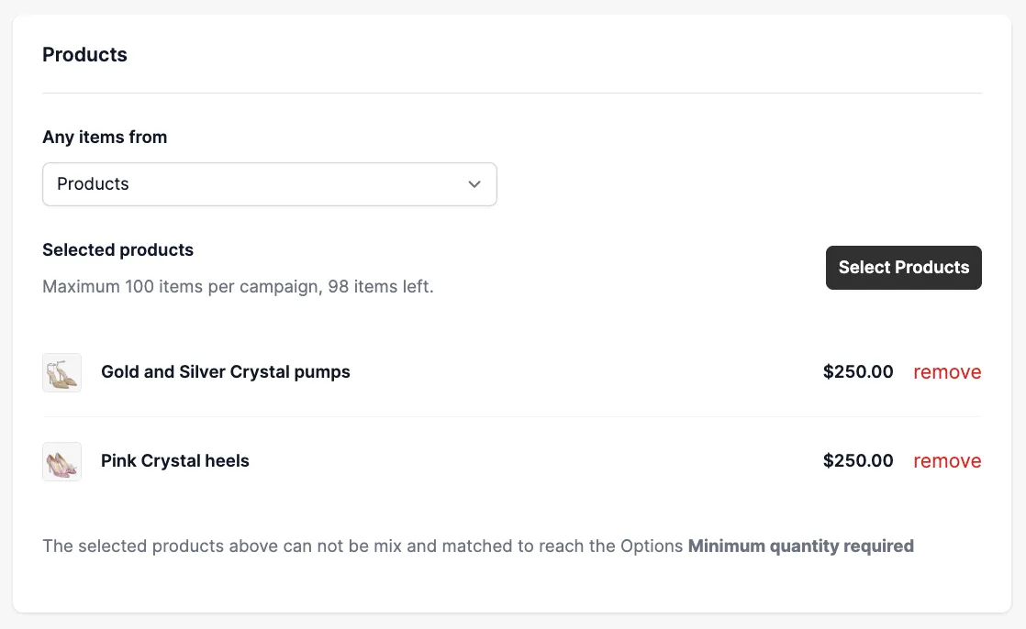Open the Products combo box under Any items from
The image size is (1026, 629).
tap(270, 184)
